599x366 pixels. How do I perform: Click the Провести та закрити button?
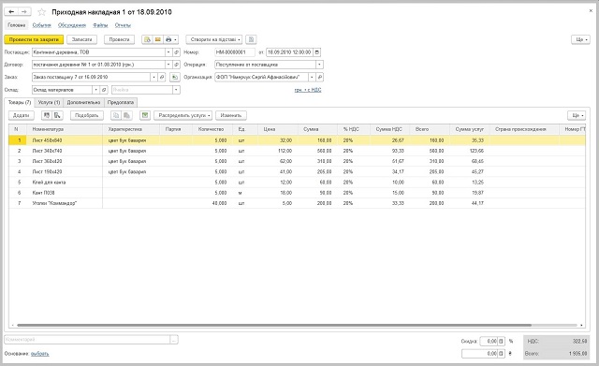tap(34, 39)
